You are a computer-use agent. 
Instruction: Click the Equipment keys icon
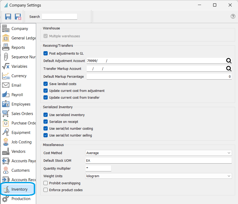[x=6, y=132]
